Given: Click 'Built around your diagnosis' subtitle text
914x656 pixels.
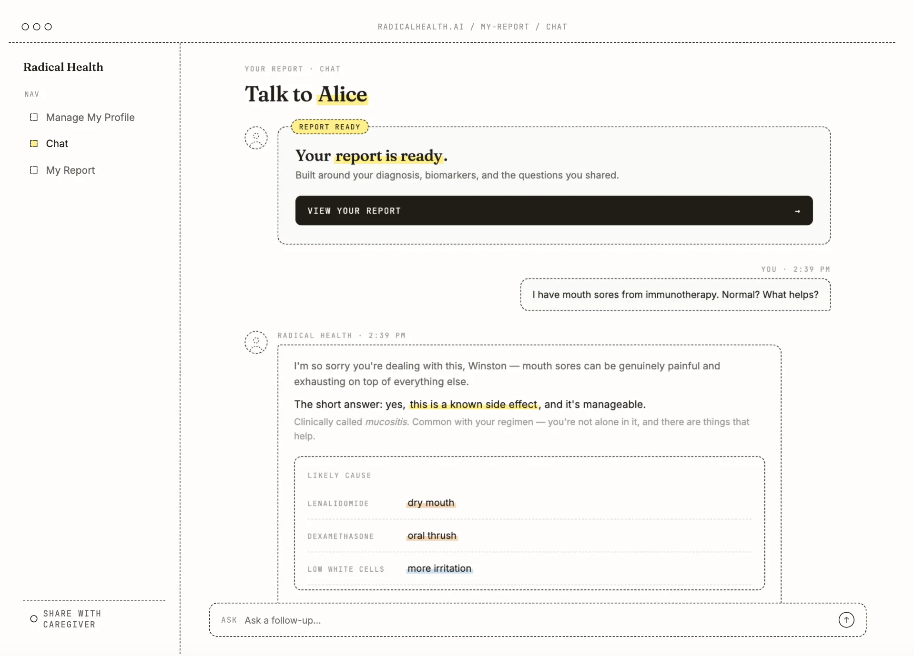Looking at the screenshot, I should click(x=457, y=175).
